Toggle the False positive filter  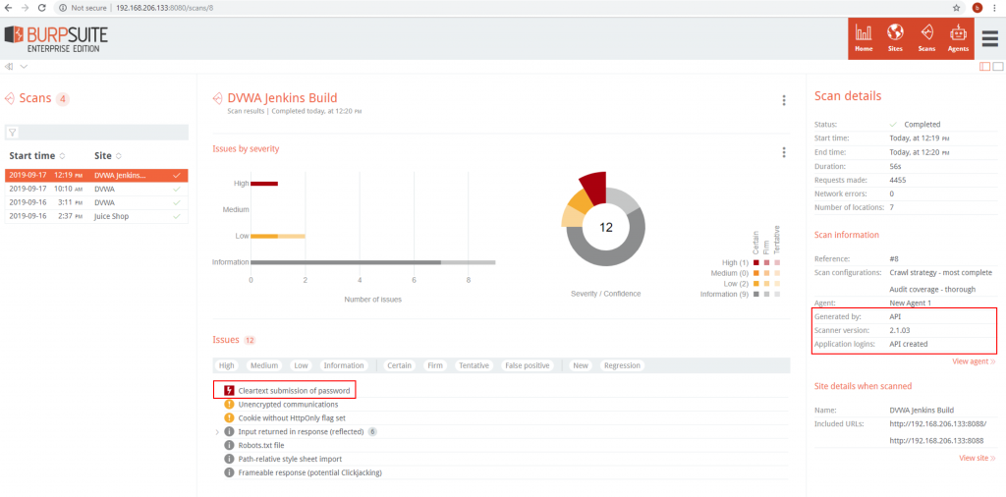(x=528, y=365)
